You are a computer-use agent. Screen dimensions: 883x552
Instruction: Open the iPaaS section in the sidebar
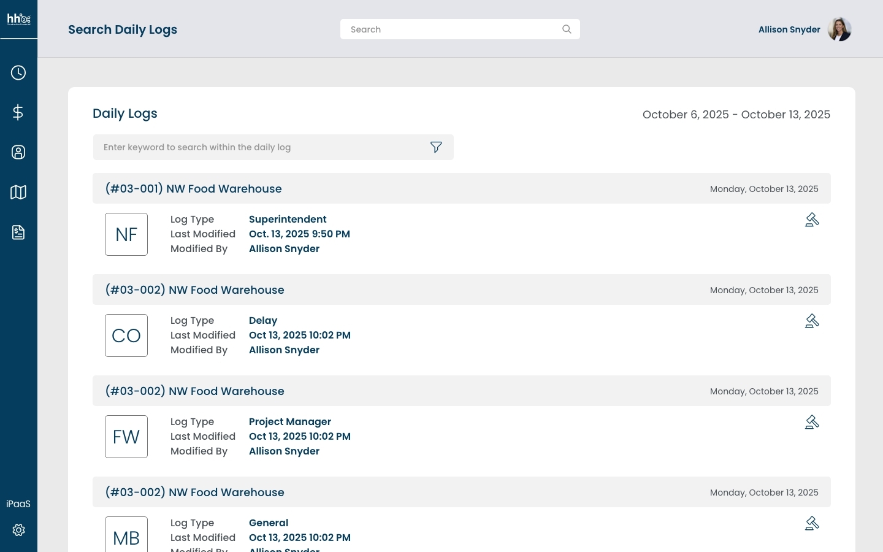coord(18,504)
